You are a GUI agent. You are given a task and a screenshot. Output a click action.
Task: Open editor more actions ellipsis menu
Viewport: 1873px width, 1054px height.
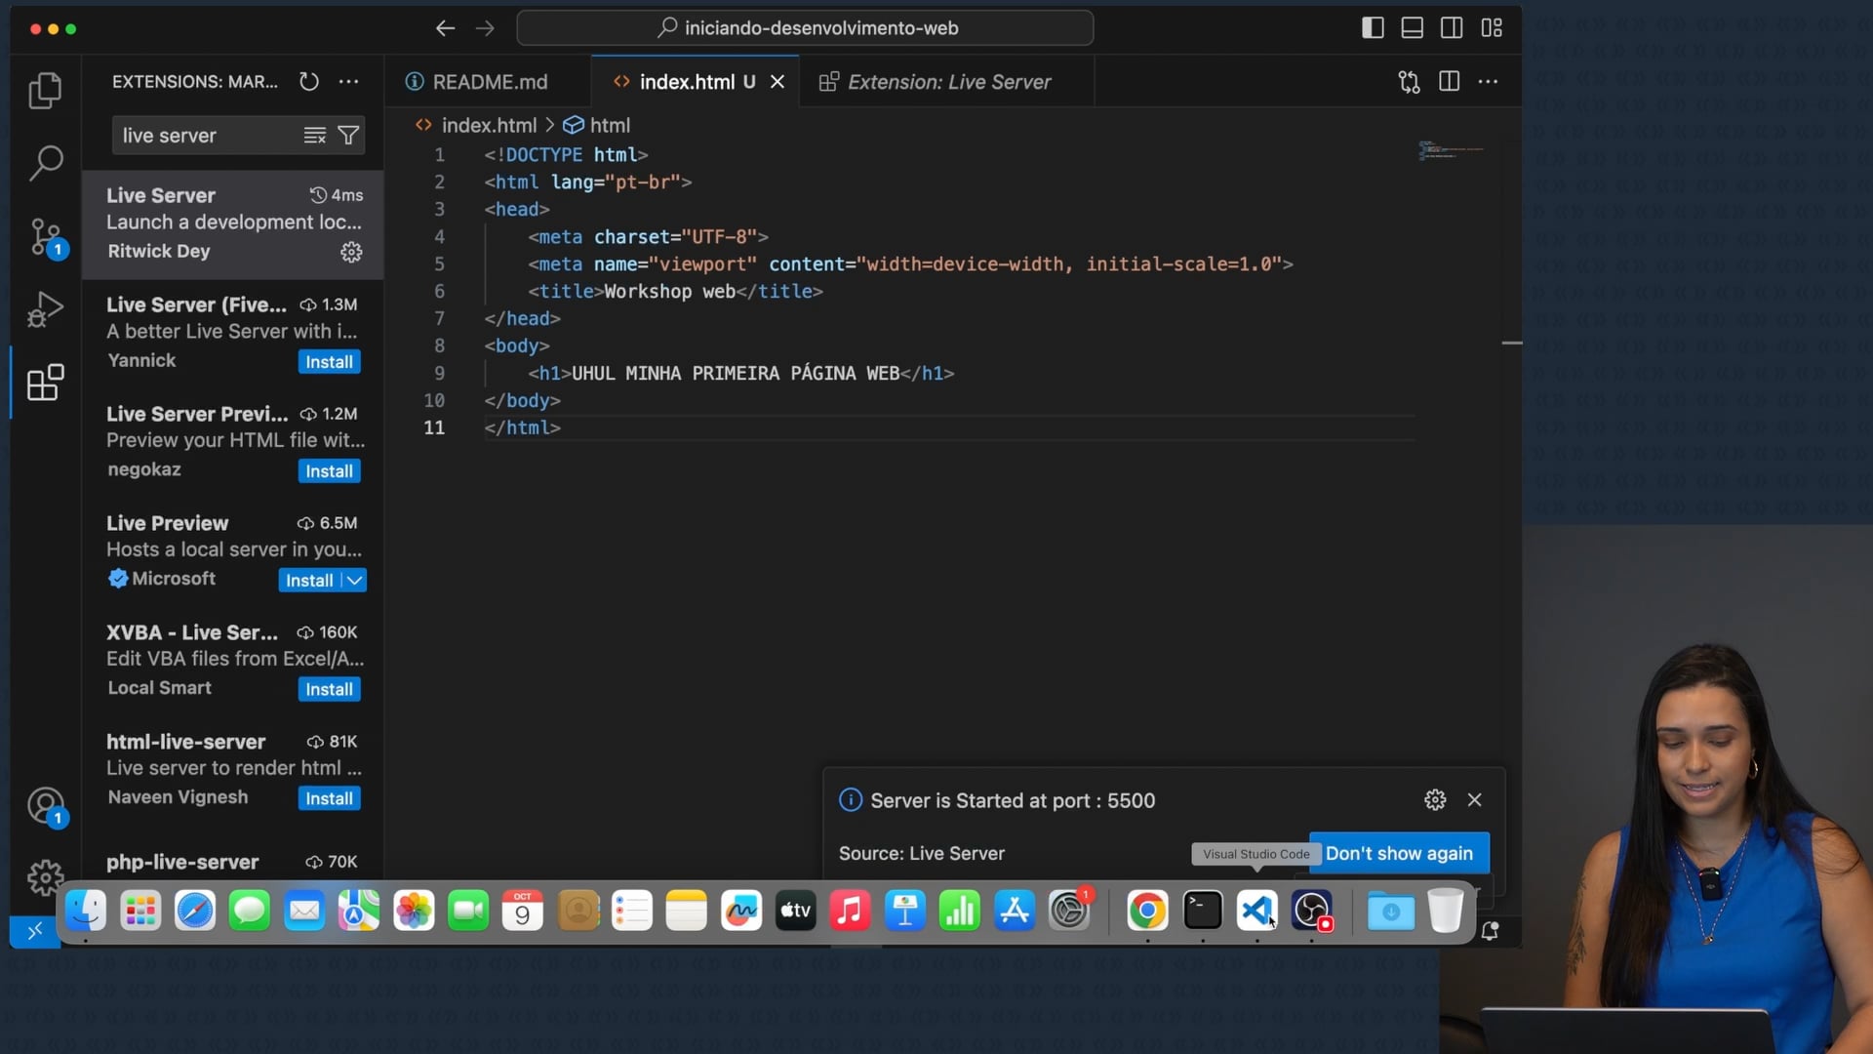click(x=1488, y=82)
